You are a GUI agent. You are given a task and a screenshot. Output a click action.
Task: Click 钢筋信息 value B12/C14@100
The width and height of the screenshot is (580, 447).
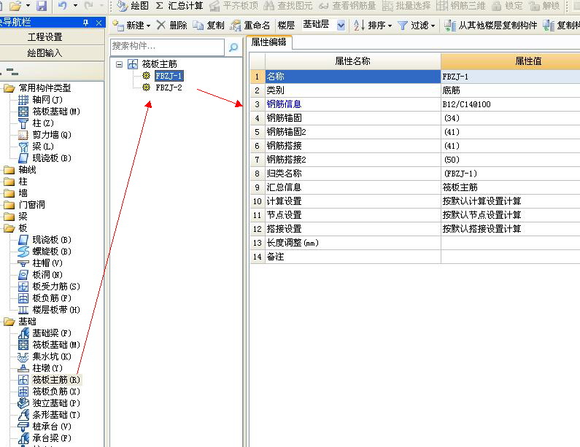(x=511, y=104)
